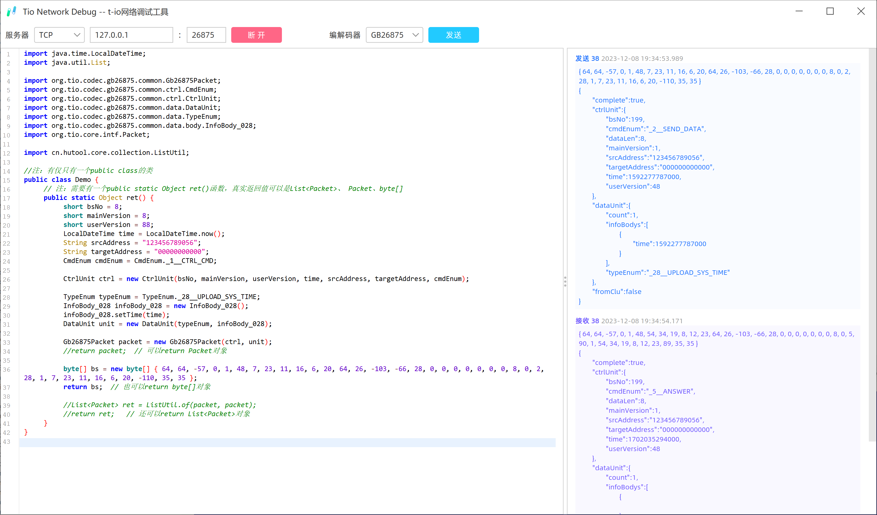
Task: Click the 'new Gb26875Packet(ctrl, unit)' line
Action: pos(167,342)
